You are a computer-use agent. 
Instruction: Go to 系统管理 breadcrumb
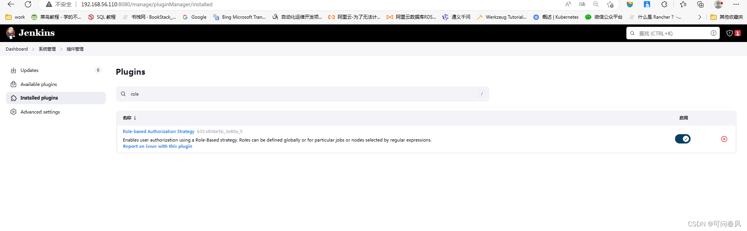pyautogui.click(x=47, y=49)
